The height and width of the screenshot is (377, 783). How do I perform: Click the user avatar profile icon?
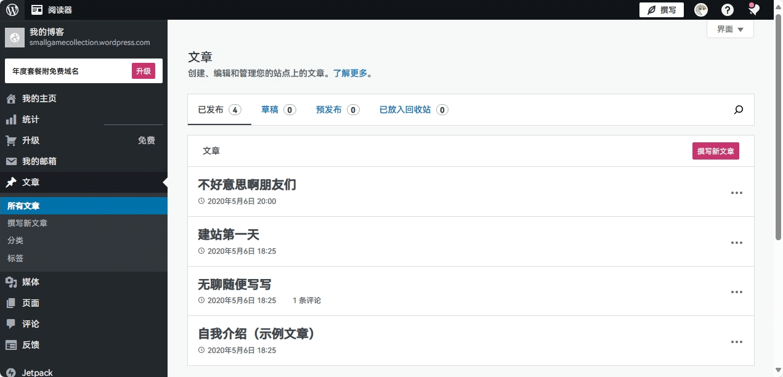pyautogui.click(x=701, y=10)
